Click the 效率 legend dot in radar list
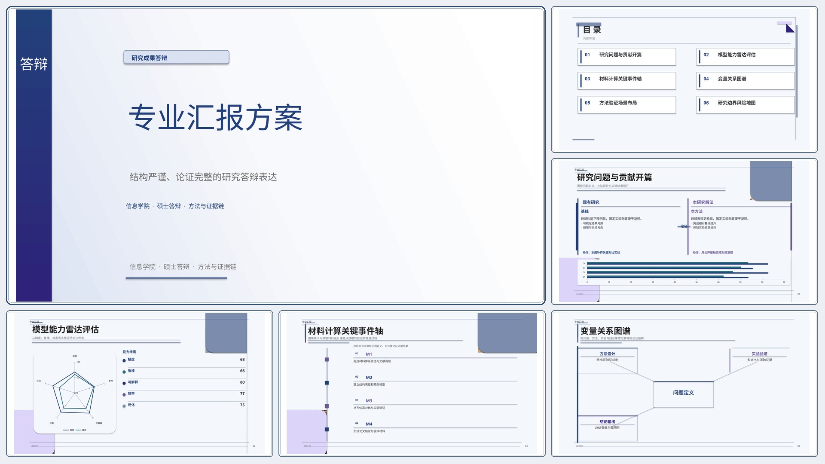This screenshot has height=464, width=825. pyautogui.click(x=124, y=394)
